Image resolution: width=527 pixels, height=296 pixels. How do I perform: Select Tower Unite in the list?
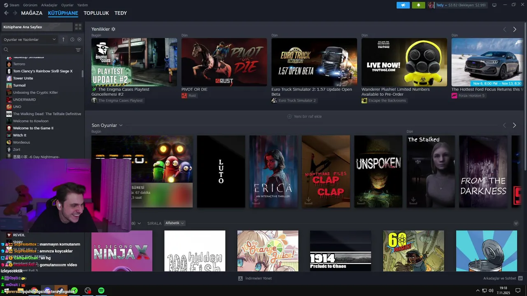point(23,78)
